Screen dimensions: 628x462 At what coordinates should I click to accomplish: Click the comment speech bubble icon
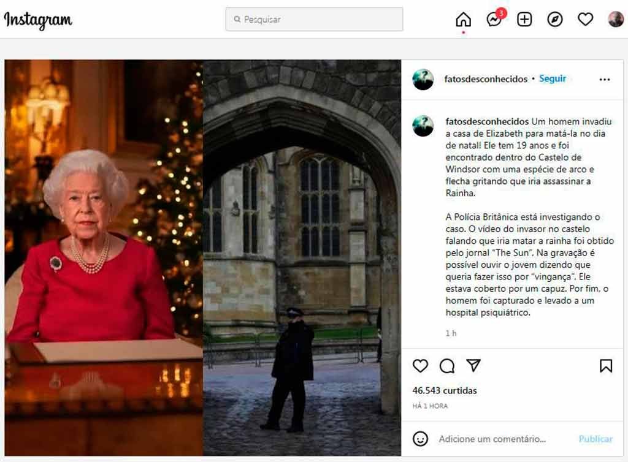point(447,366)
